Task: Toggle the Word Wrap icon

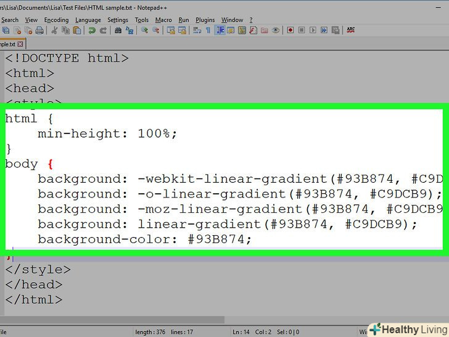Action: [197, 30]
